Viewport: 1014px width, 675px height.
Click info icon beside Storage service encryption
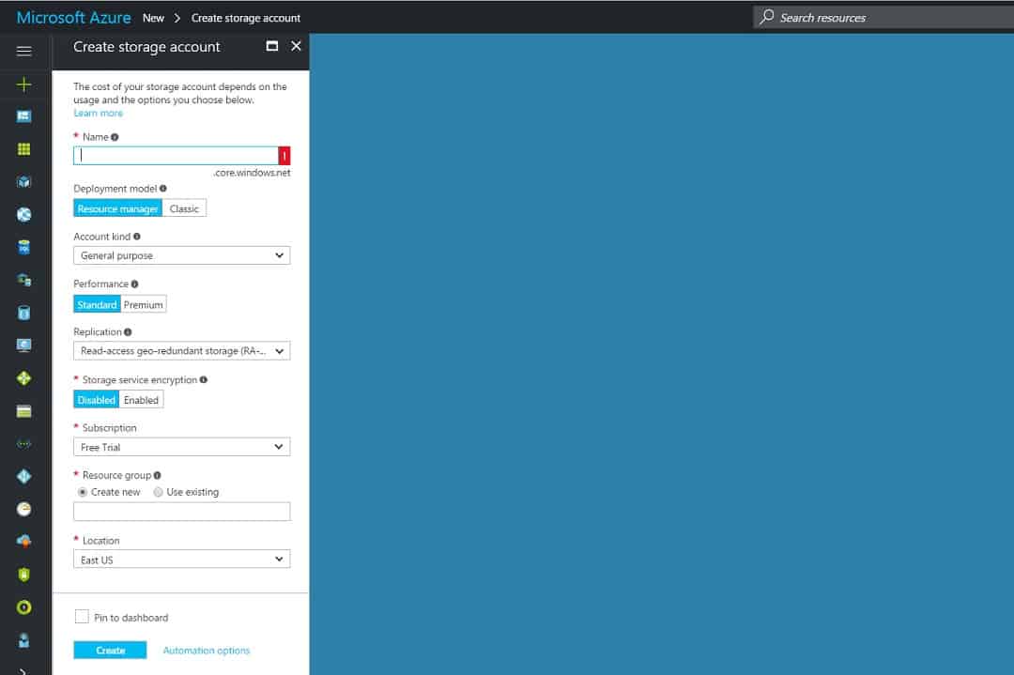point(203,379)
